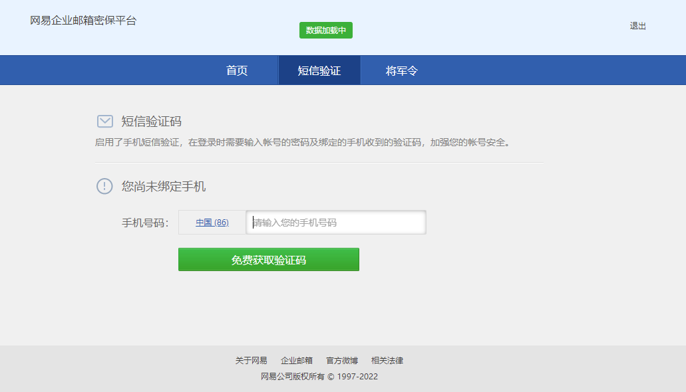This screenshot has width=686, height=392.
Task: Focus the phone number input field
Action: click(x=336, y=223)
